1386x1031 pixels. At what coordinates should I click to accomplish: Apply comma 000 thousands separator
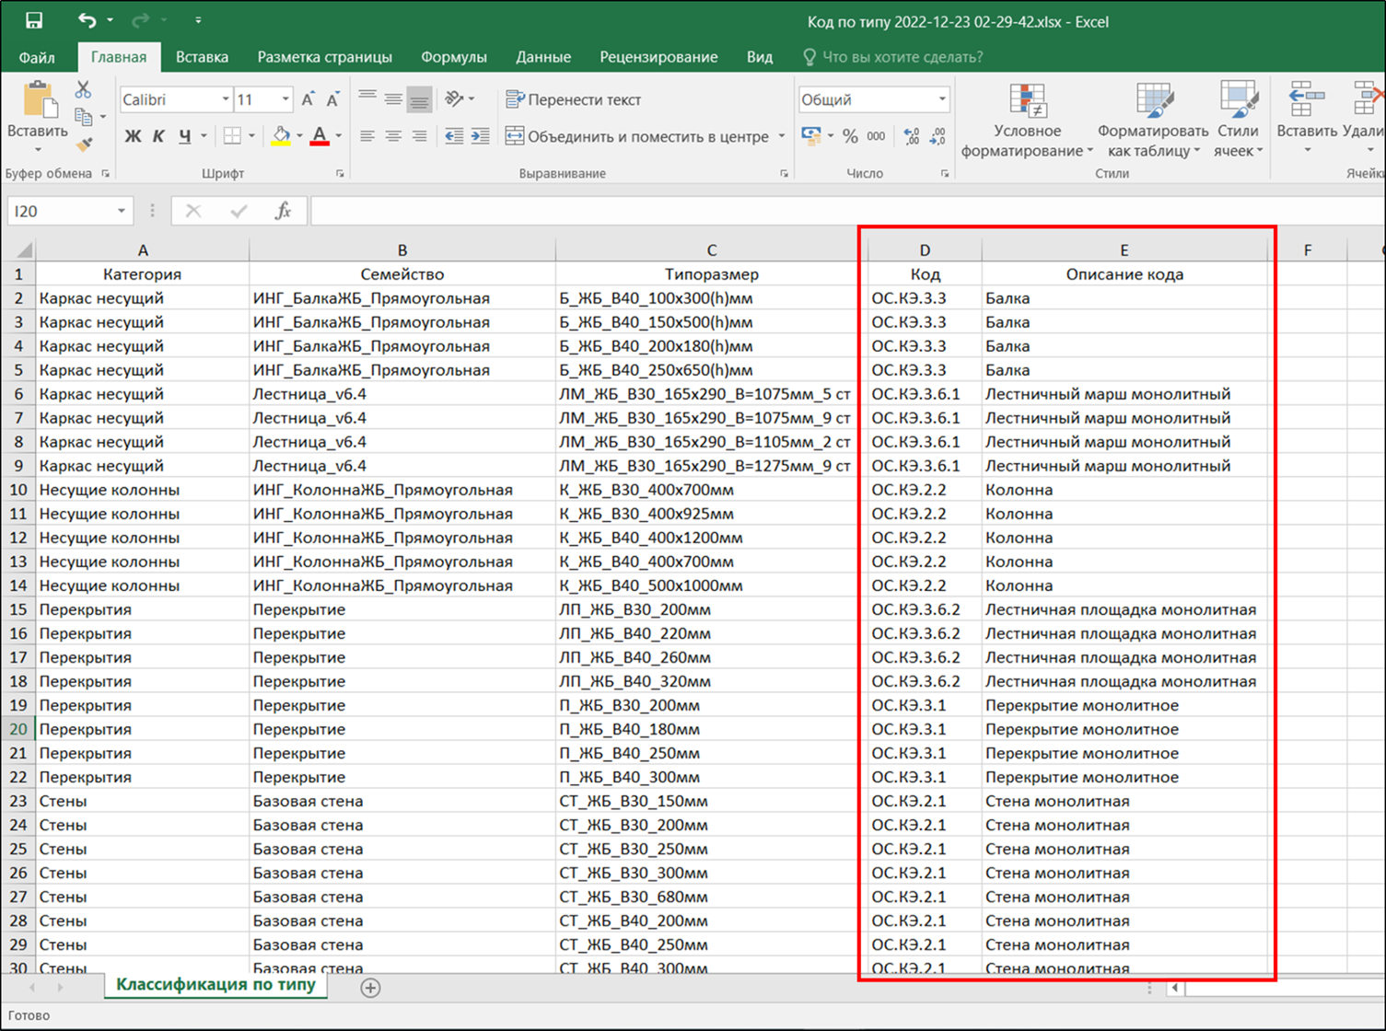876,136
